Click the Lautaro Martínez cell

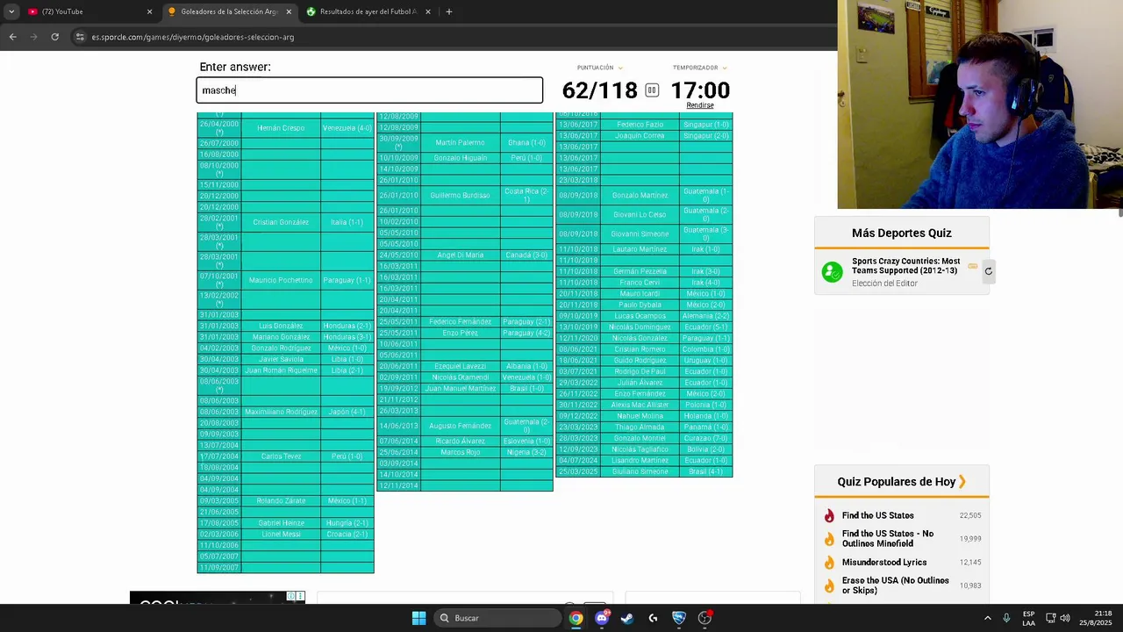[x=640, y=249]
